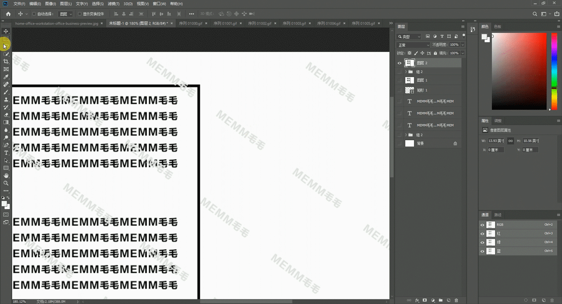This screenshot has width=562, height=304.
Task: Select the Healing Brush tool
Action: [x=6, y=84]
